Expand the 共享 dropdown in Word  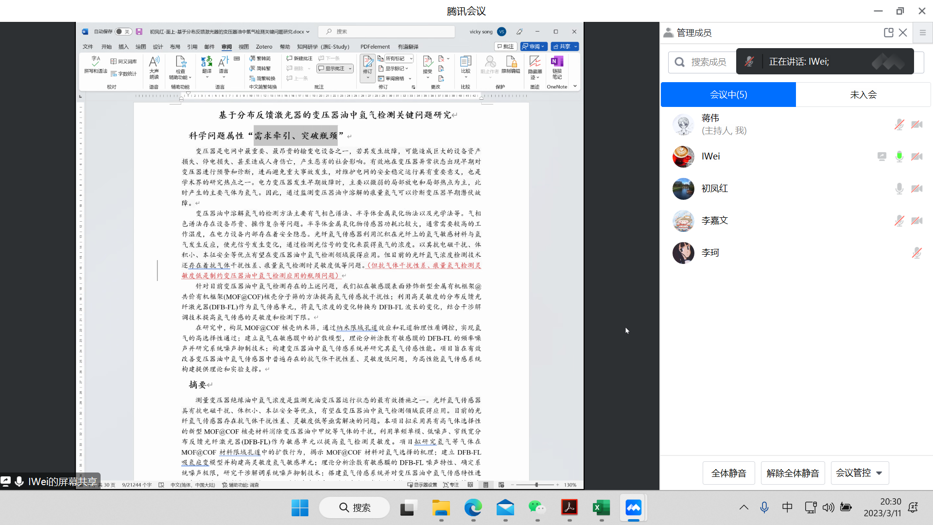tap(576, 47)
